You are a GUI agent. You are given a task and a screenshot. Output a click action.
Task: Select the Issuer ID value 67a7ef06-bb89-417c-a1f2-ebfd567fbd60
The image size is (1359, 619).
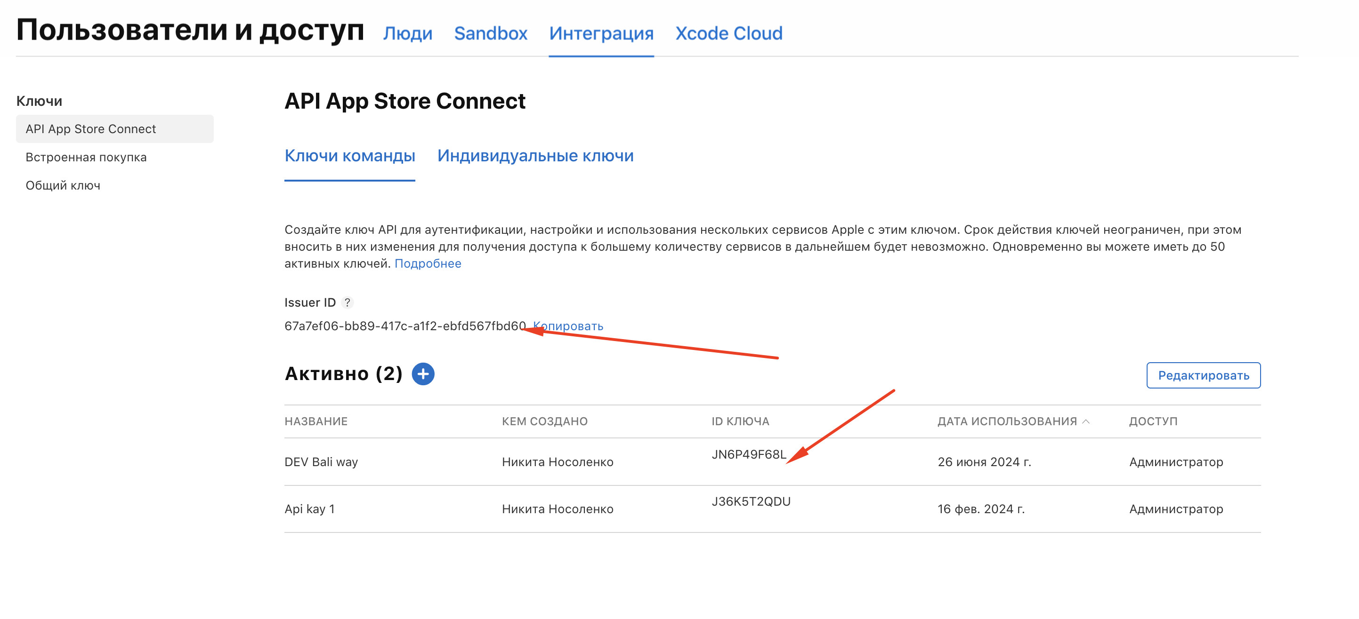(404, 326)
